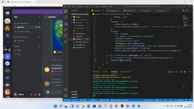
Task: Switch to README.md editor tab
Action: [131, 11]
